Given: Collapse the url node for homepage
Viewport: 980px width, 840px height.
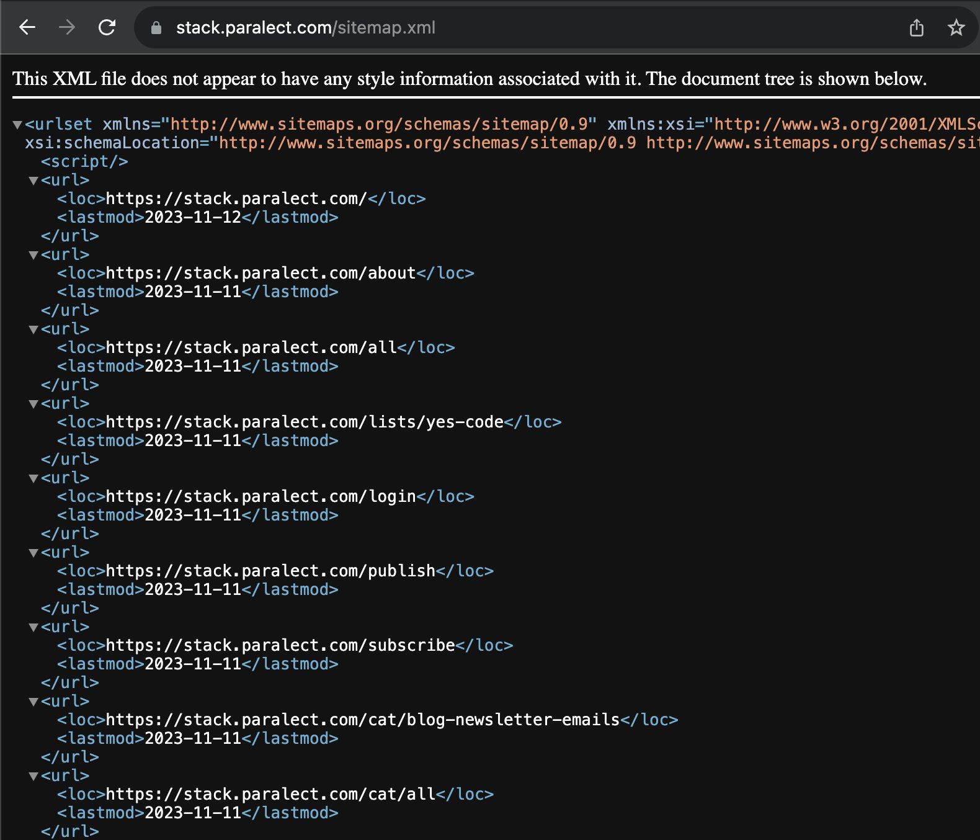Looking at the screenshot, I should tap(33, 181).
